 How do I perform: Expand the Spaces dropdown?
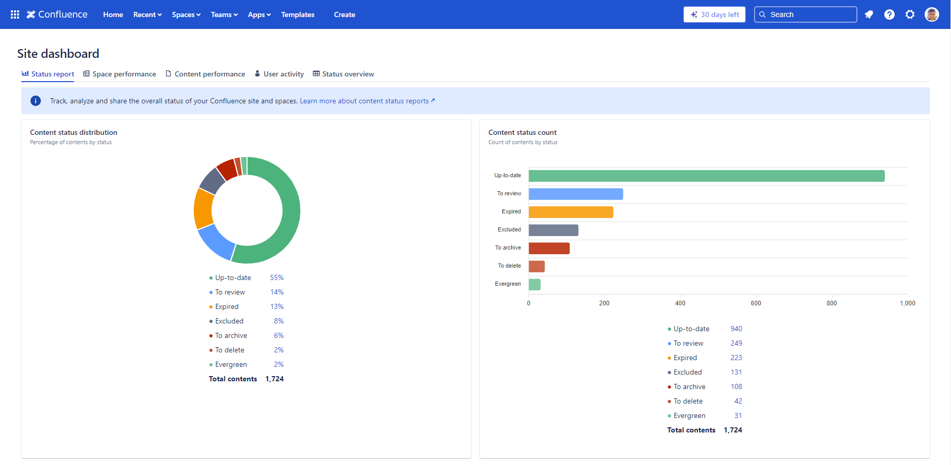coord(186,14)
